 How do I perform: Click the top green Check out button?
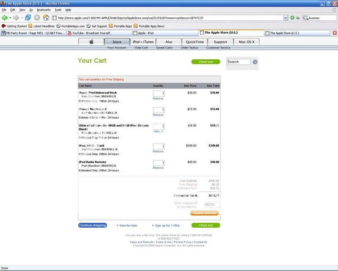point(205,62)
